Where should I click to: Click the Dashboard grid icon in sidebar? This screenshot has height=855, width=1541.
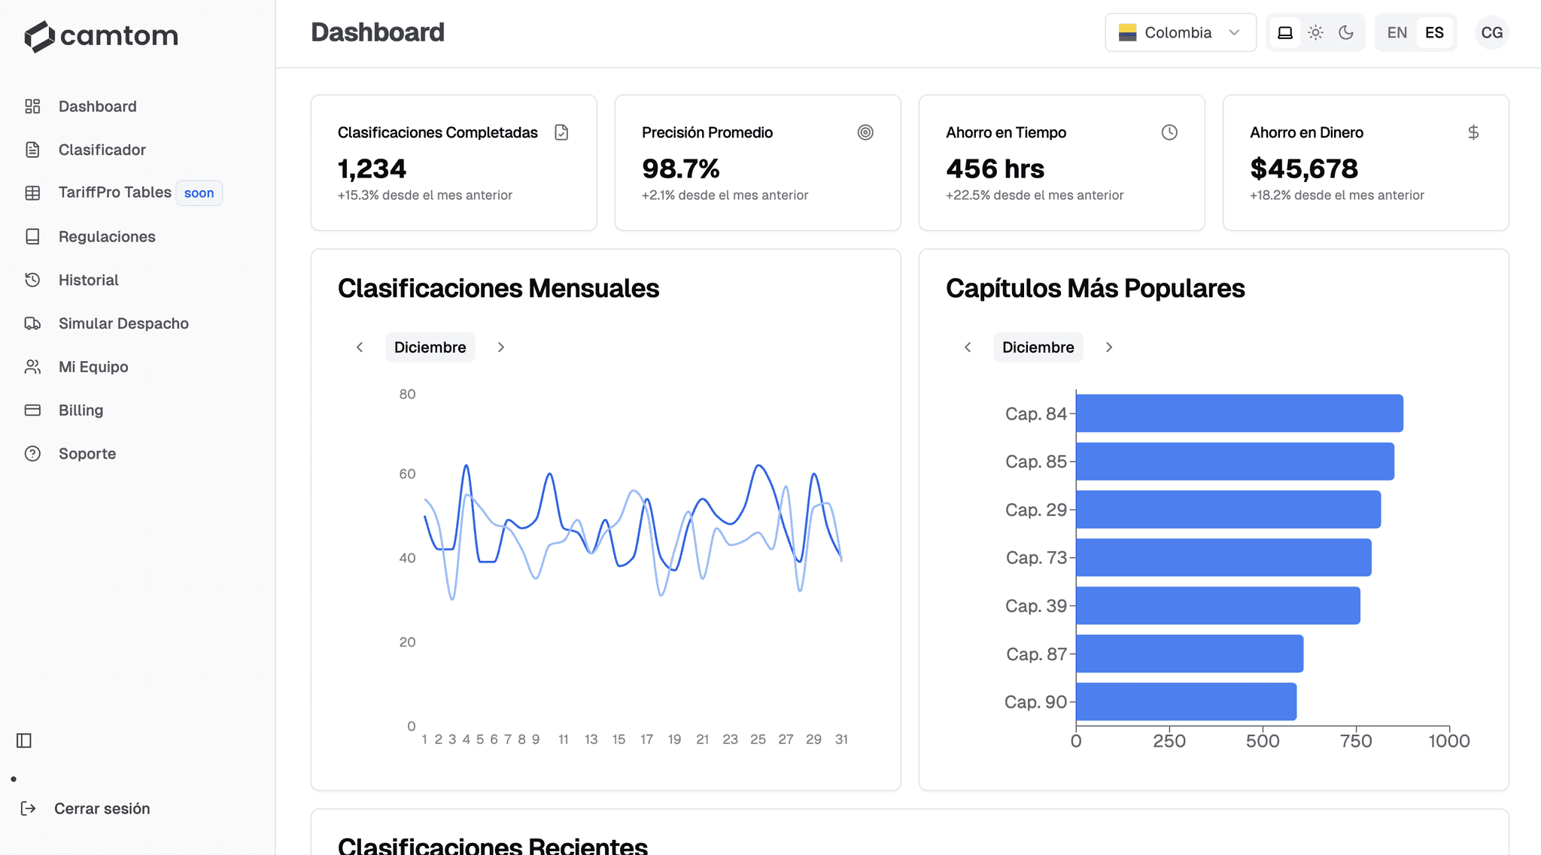(32, 107)
